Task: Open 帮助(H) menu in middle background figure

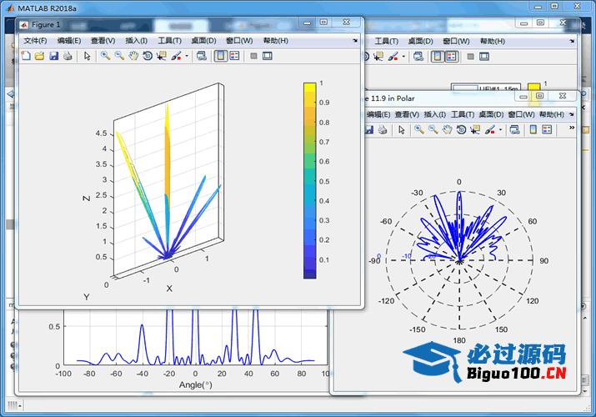Action: pyautogui.click(x=493, y=42)
